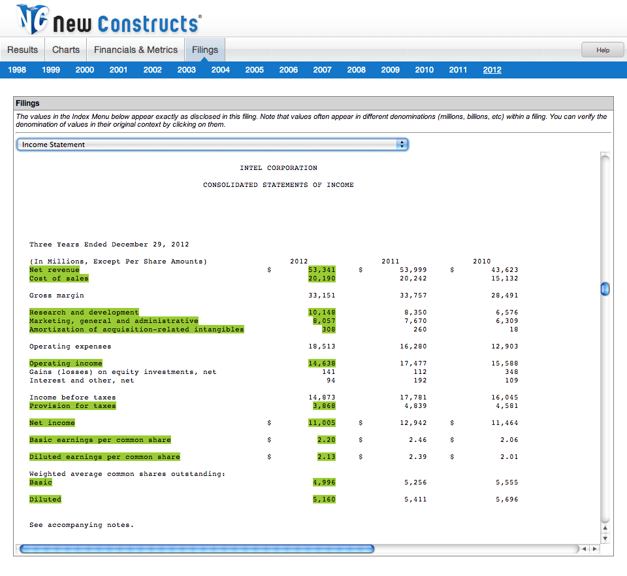Click the highlighted value 11,005

pos(322,423)
